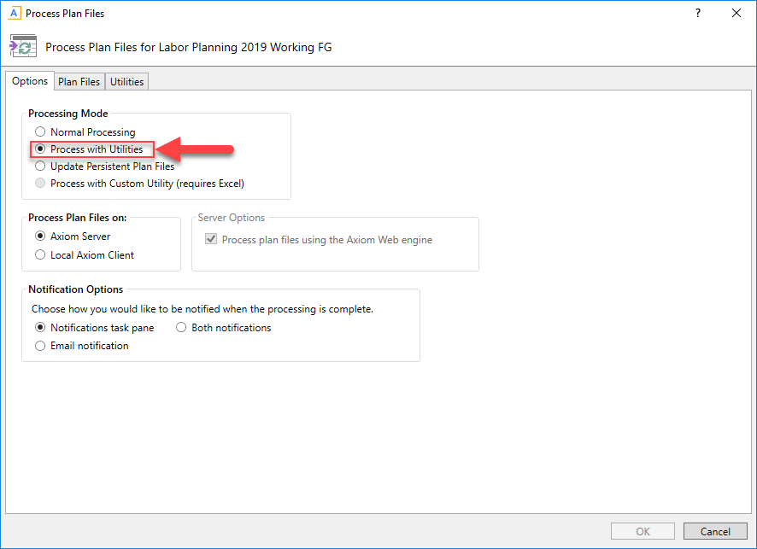Click the Axiom app icon in title bar
Screen dimensions: 757x549
[x=14, y=14]
